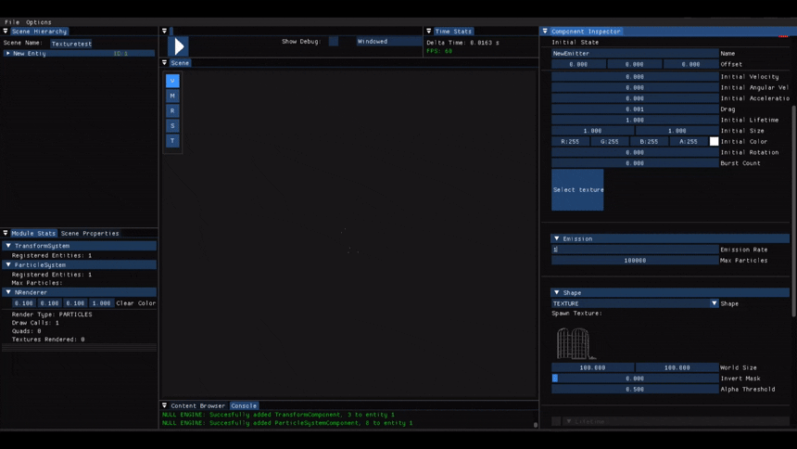The width and height of the screenshot is (797, 449).
Task: Click the second World Size field
Action: click(x=677, y=367)
